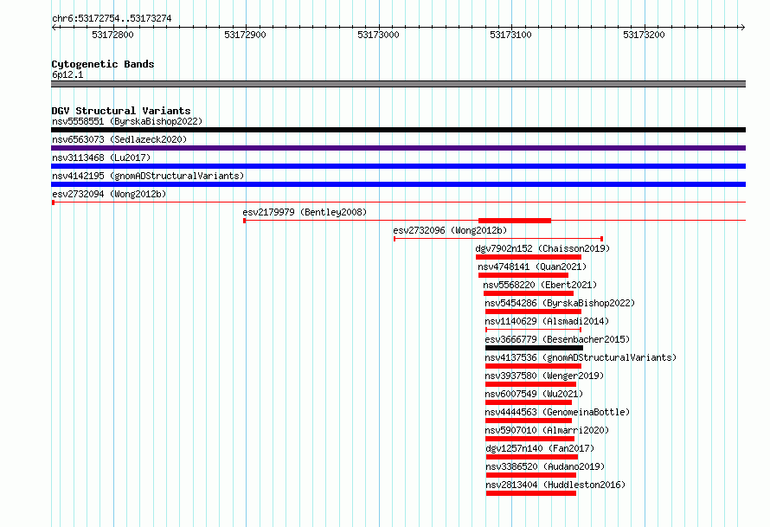The image size is (770, 527).
Task: Select the purple nsv6563073 variant bar
Action: coord(398,148)
